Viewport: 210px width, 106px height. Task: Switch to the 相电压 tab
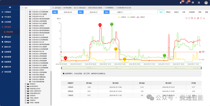point(168,12)
